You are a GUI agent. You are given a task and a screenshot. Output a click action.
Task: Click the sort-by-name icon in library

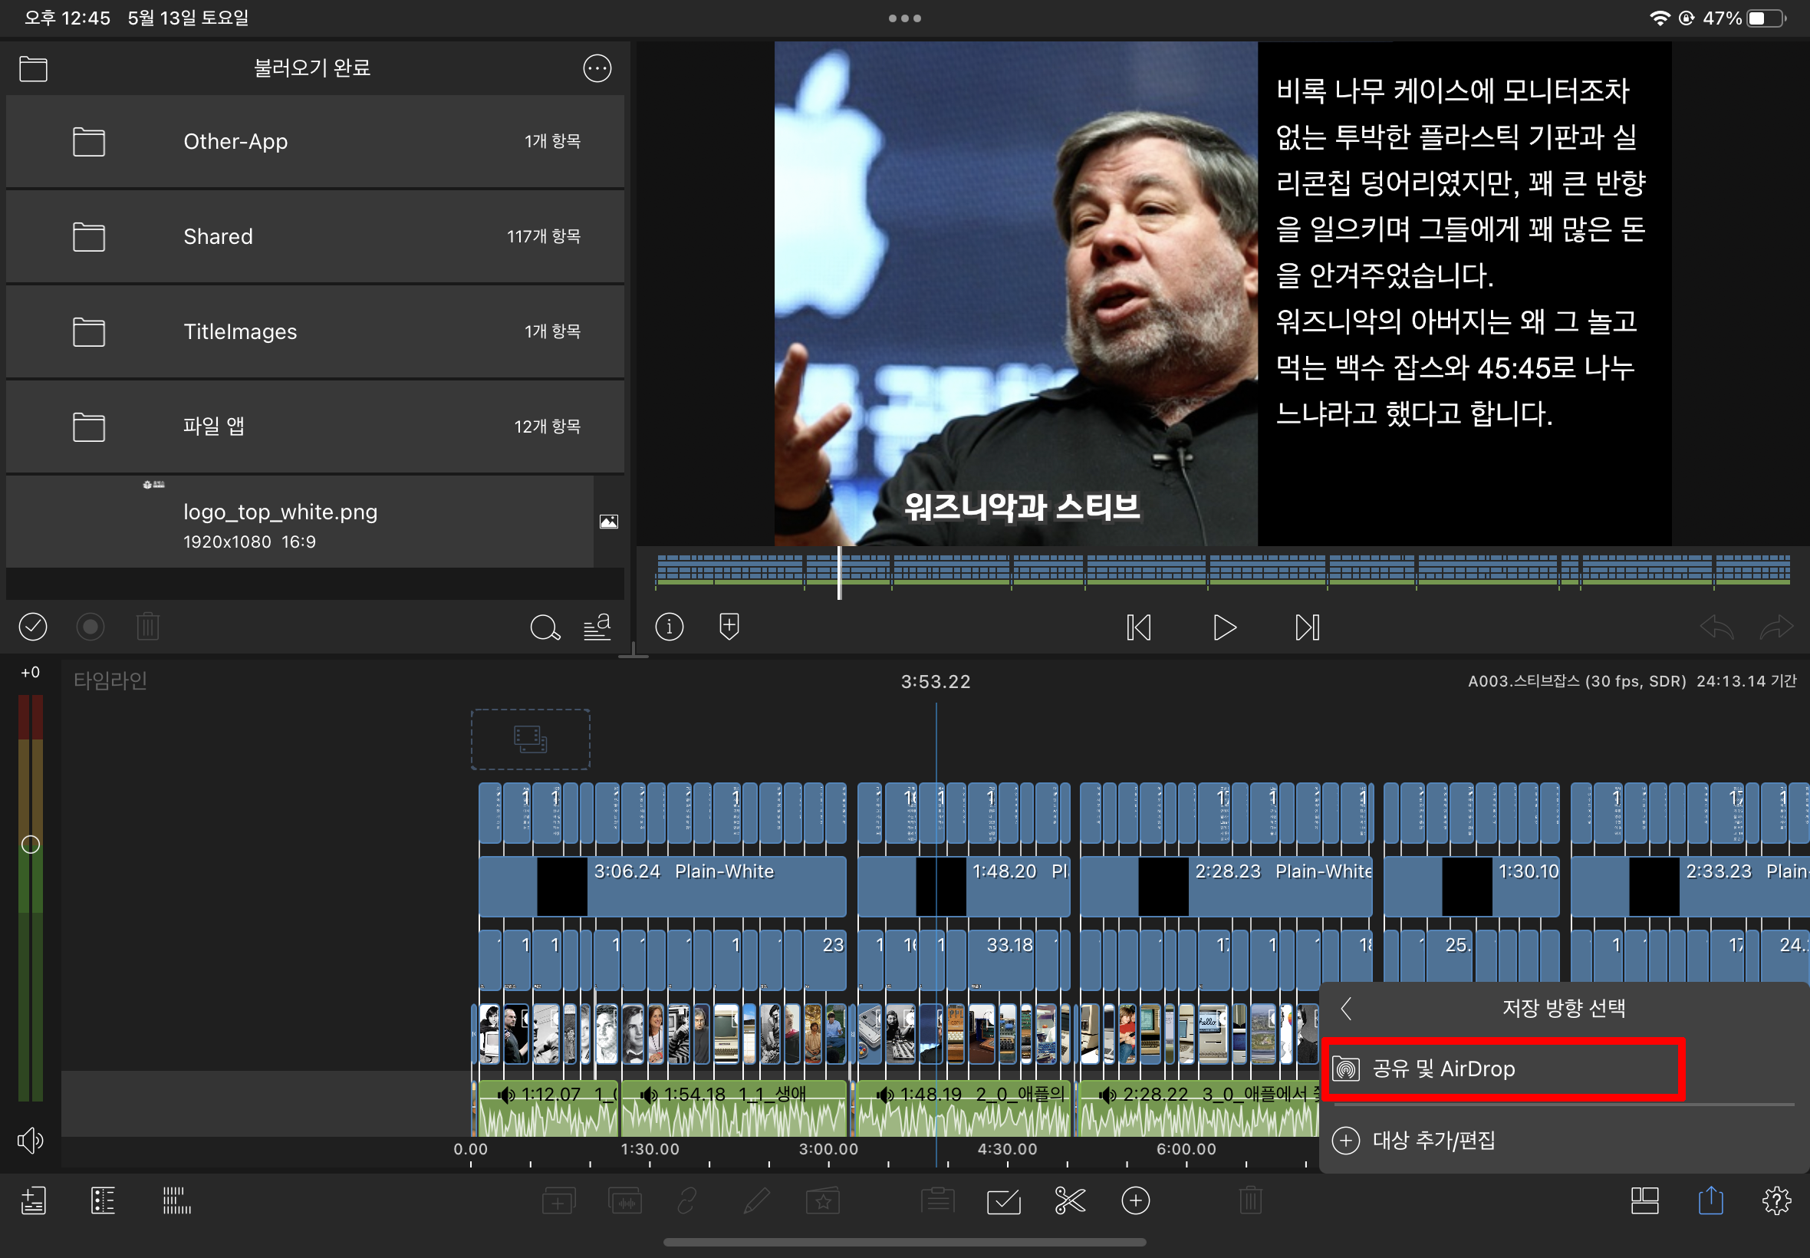(x=597, y=627)
